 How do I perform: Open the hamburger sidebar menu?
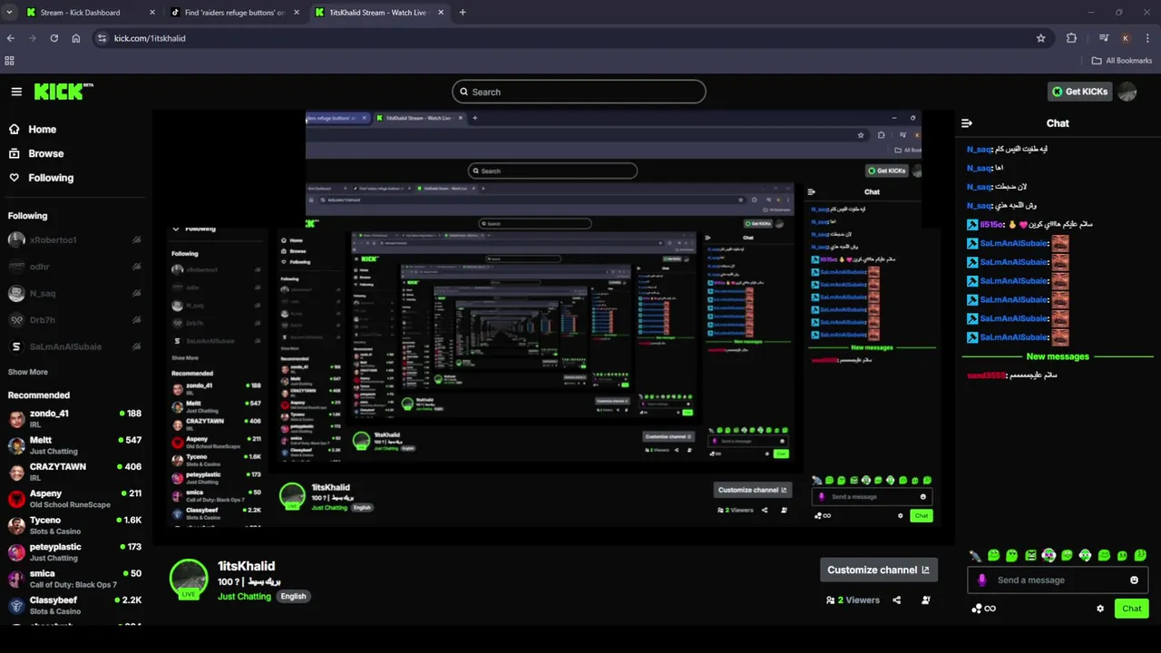tap(16, 92)
